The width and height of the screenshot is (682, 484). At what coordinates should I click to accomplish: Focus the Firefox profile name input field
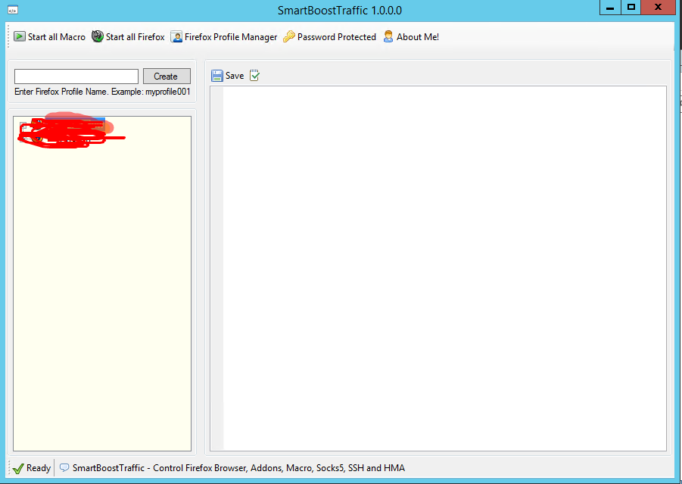[x=76, y=77]
